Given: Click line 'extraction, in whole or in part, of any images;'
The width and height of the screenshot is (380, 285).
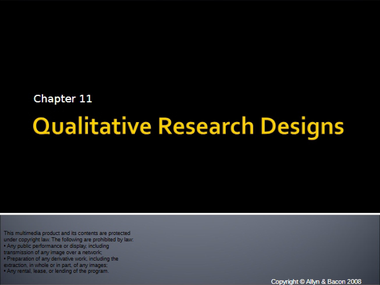Looking at the screenshot, I should (x=56, y=265).
